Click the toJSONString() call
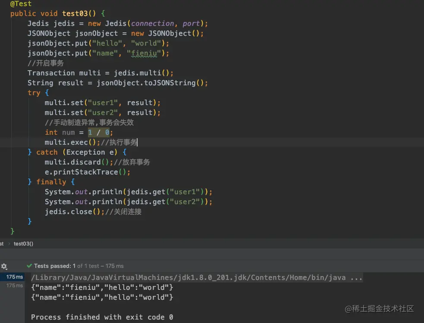 pos(174,83)
